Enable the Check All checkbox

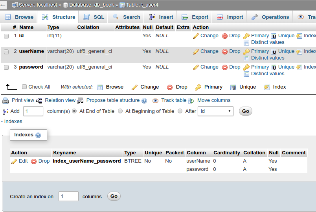pos(24,87)
